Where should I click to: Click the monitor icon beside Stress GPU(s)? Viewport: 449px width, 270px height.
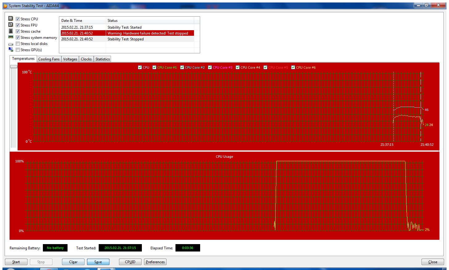point(11,49)
